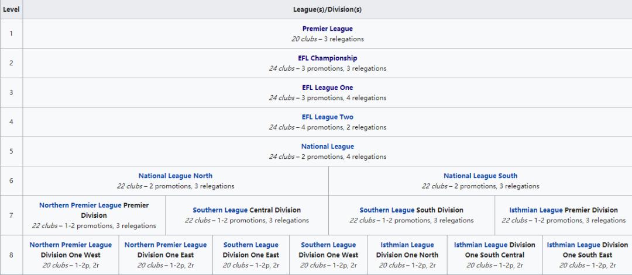The image size is (632, 275).
Task: Open the level 5 National League link
Action: click(x=327, y=146)
